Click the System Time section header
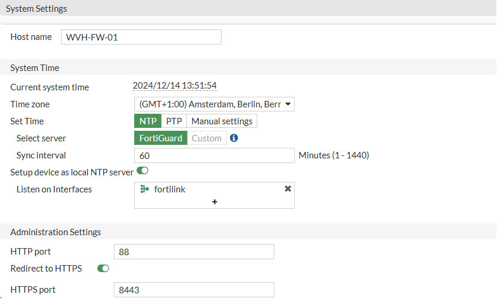Screen dimensions: 497x305 click(35, 67)
